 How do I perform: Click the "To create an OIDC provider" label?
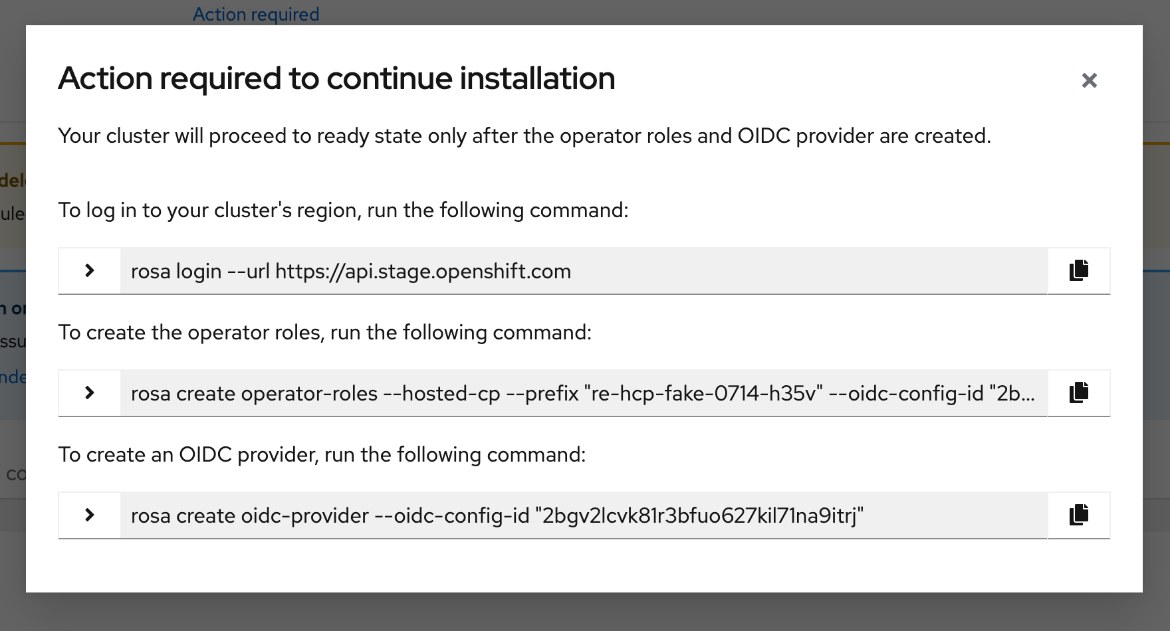322,455
